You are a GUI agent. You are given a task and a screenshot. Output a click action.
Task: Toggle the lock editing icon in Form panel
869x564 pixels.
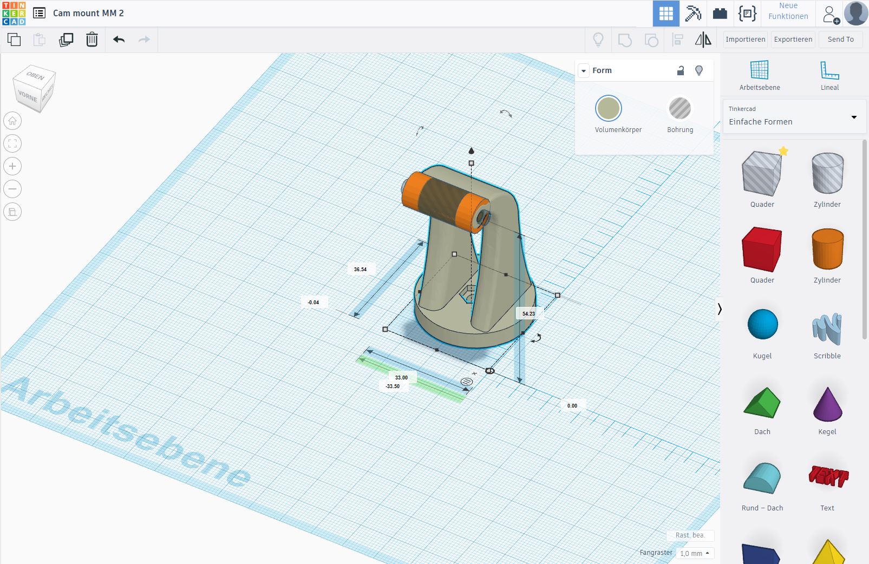(681, 70)
